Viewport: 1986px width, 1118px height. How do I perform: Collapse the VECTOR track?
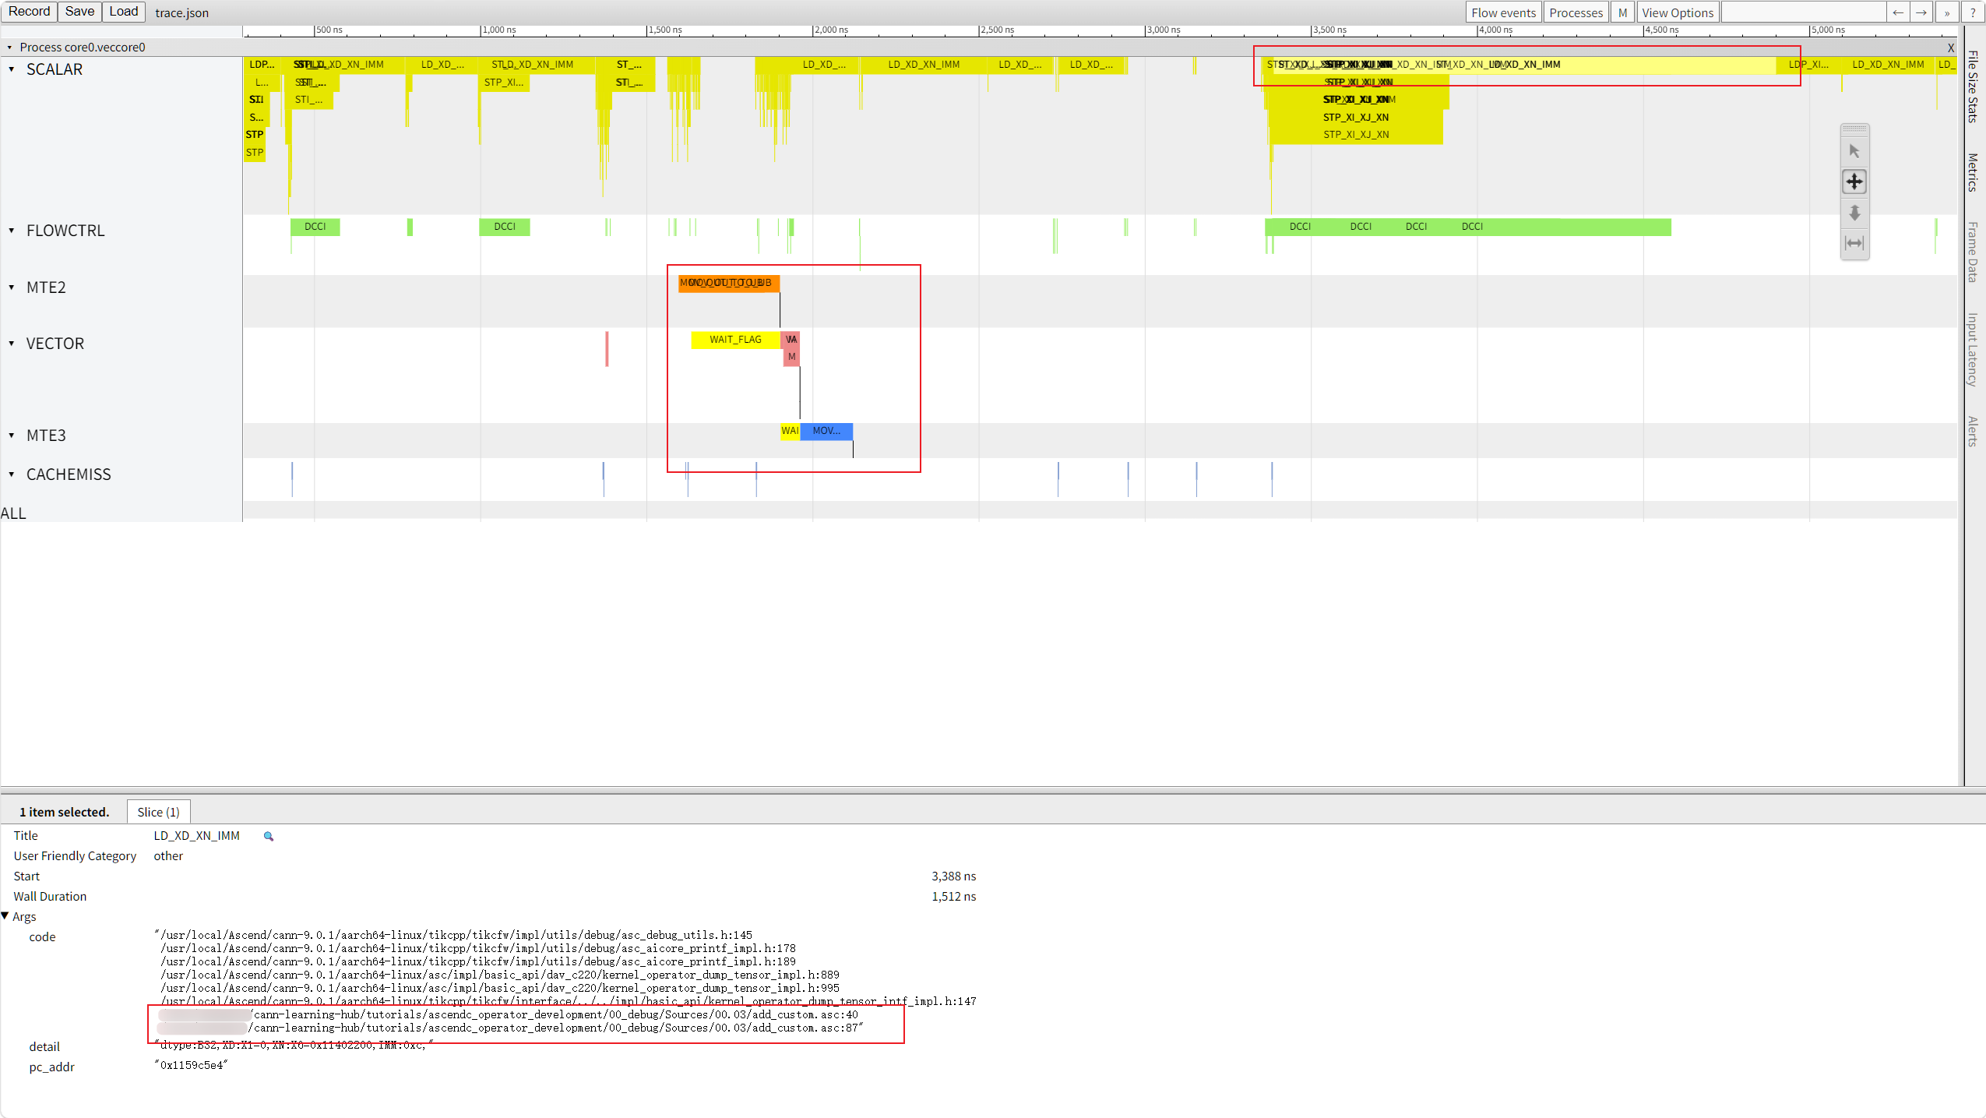[x=12, y=344]
